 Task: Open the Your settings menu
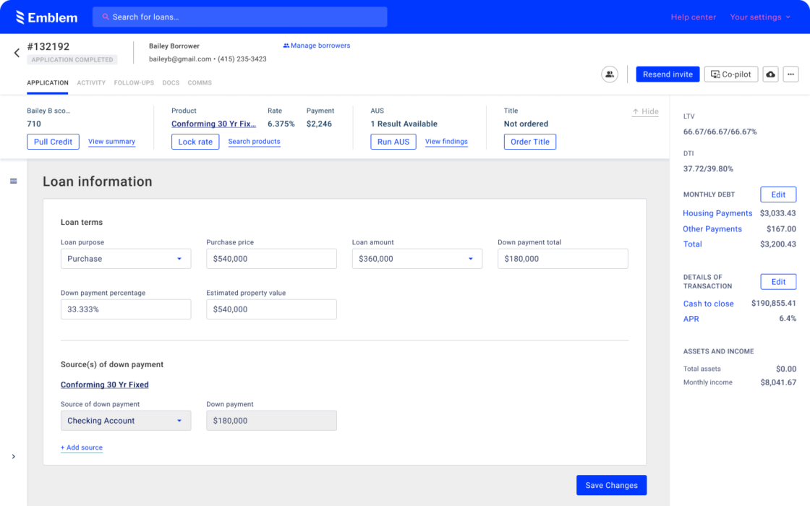pyautogui.click(x=756, y=16)
